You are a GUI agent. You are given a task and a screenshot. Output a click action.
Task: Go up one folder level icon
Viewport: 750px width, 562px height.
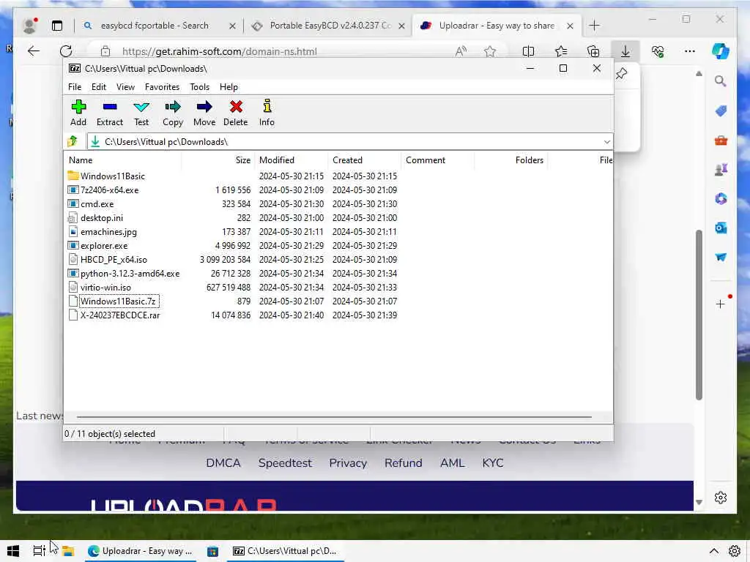coord(73,141)
